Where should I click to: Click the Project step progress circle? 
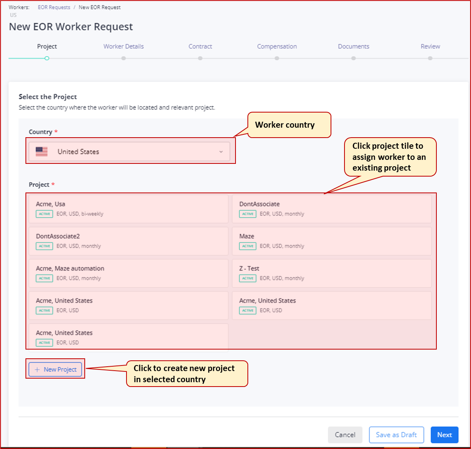click(x=47, y=58)
